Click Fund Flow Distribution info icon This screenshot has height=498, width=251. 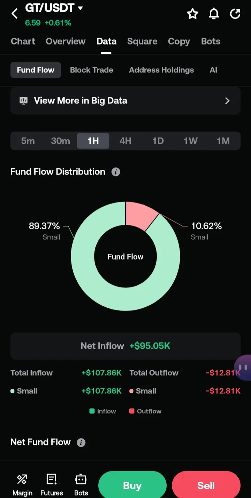tap(116, 172)
